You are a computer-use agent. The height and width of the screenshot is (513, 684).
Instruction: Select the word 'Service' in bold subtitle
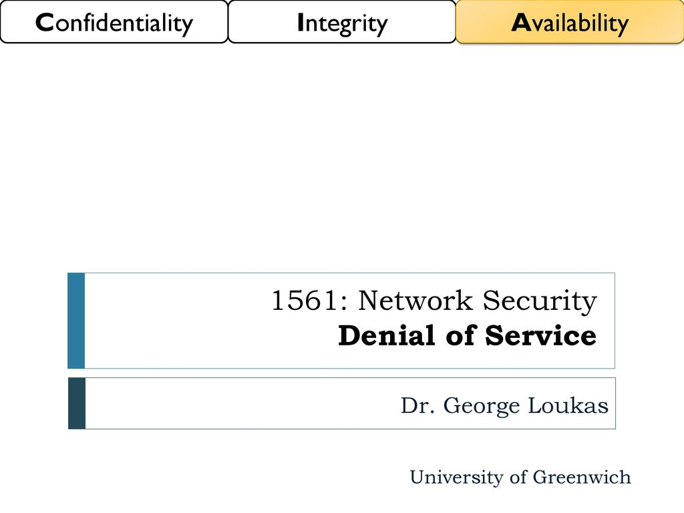pos(540,335)
